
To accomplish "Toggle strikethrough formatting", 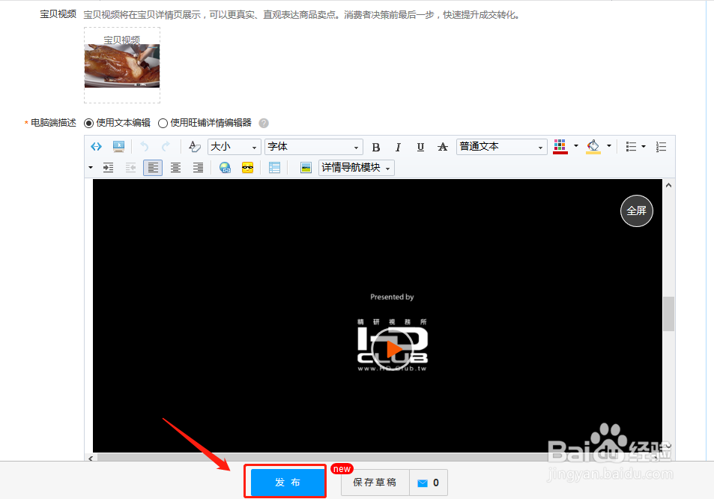I will coord(443,147).
